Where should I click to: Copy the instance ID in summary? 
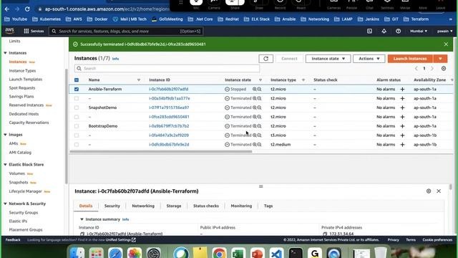82,234
